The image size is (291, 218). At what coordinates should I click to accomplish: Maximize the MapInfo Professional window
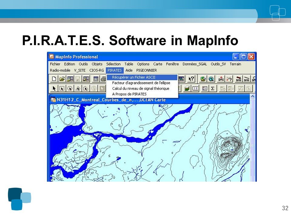pos(243,57)
